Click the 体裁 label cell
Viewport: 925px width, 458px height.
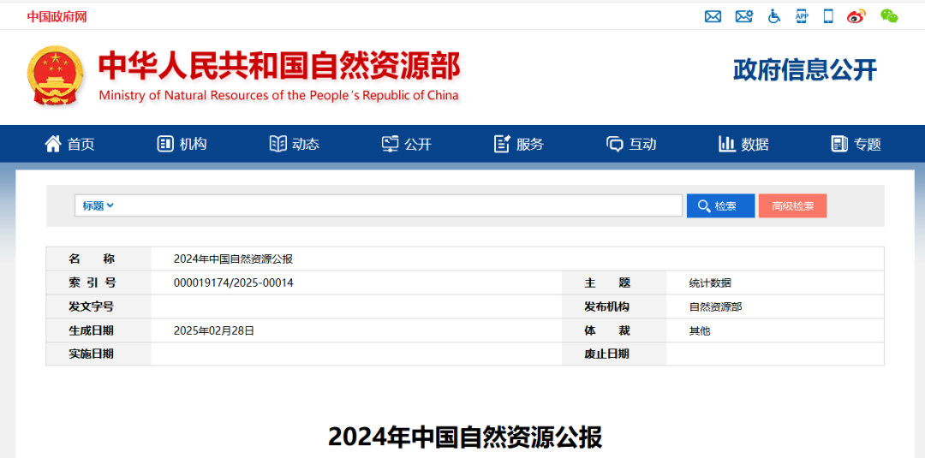click(614, 330)
